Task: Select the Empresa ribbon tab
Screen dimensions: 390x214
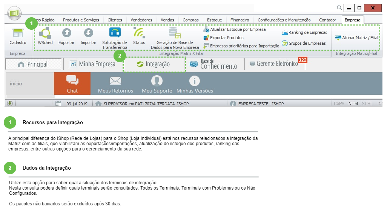Action: tap(352, 20)
